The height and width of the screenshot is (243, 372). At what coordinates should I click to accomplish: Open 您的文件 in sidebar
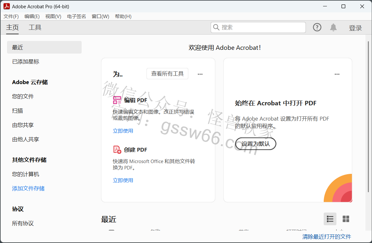click(23, 96)
